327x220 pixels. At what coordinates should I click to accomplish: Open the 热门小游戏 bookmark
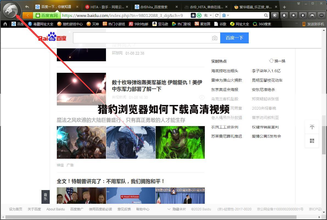114,24
